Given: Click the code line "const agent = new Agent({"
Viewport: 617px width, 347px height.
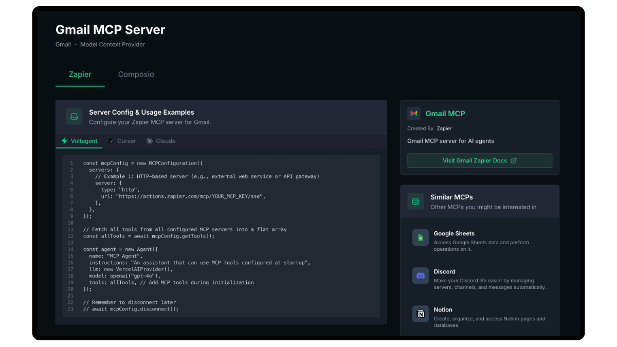Looking at the screenshot, I should 120,249.
